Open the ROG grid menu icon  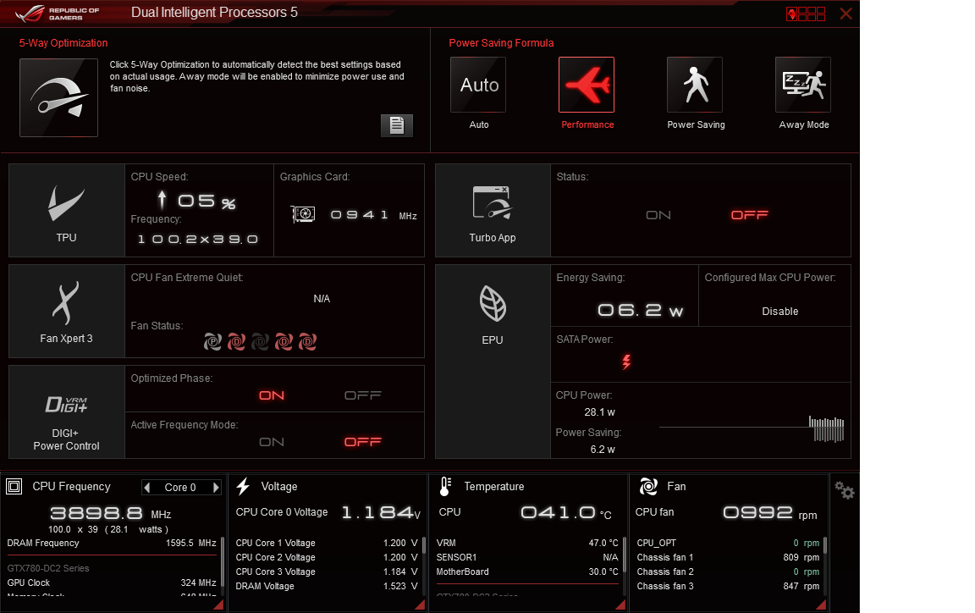[x=806, y=14]
